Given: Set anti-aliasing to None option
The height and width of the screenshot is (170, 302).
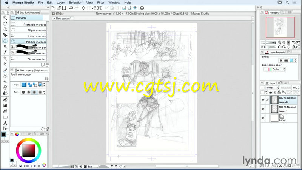Looking at the screenshot, I should pos(23,92).
